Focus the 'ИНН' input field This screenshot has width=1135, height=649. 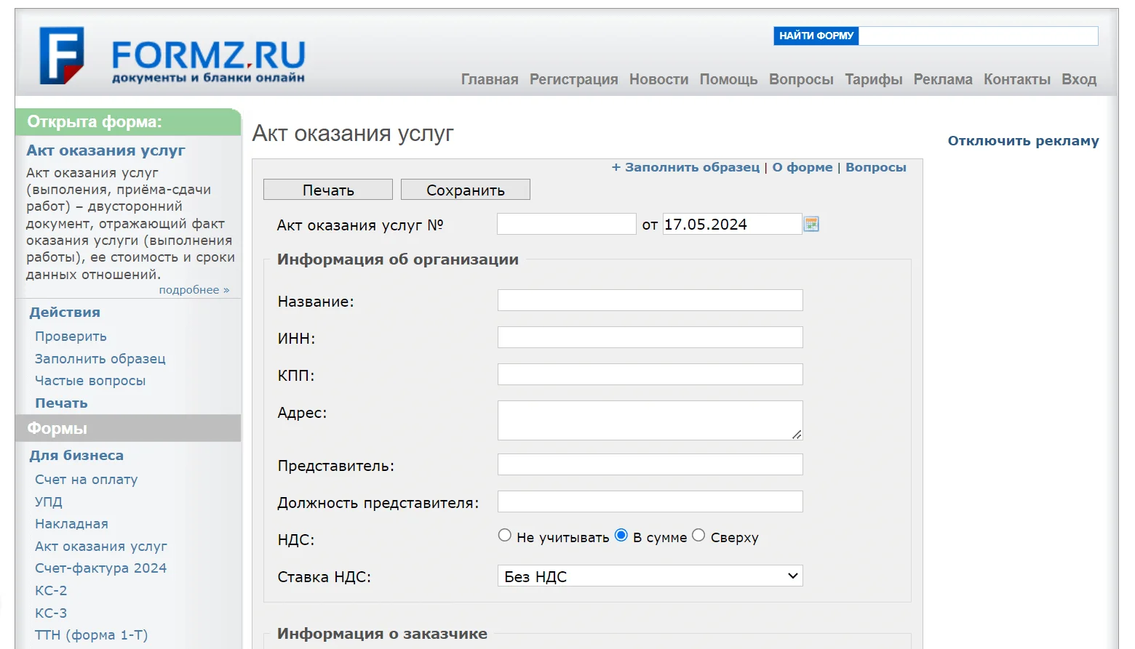click(650, 337)
